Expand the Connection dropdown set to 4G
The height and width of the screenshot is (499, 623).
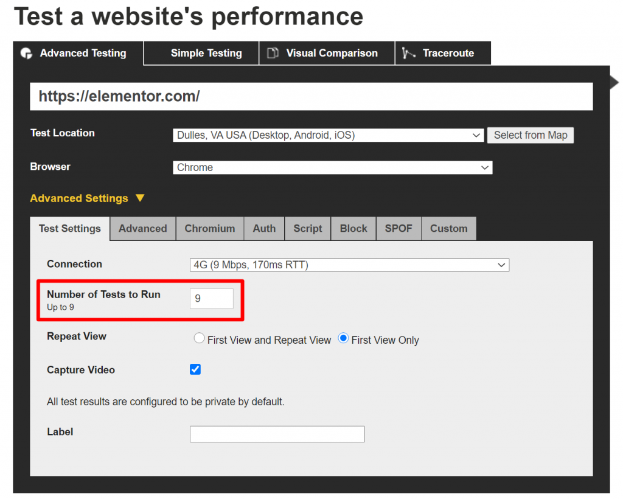point(349,265)
